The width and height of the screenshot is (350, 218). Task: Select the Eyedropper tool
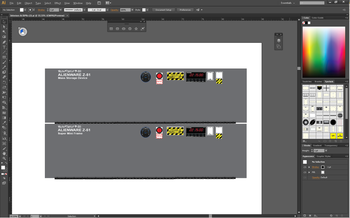(4, 123)
